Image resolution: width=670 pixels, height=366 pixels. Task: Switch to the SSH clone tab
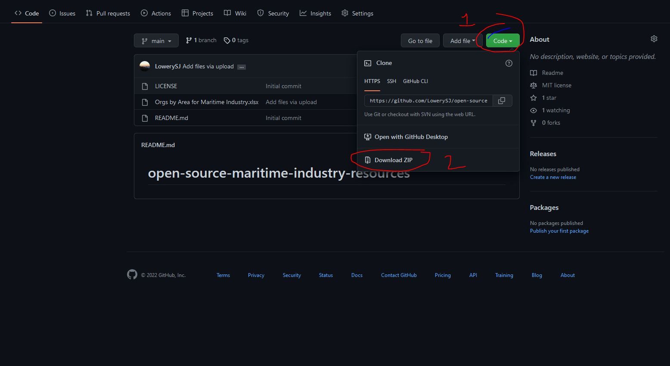coord(391,81)
